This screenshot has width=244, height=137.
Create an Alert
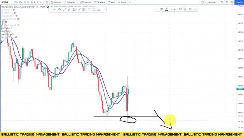tap(111, 2)
